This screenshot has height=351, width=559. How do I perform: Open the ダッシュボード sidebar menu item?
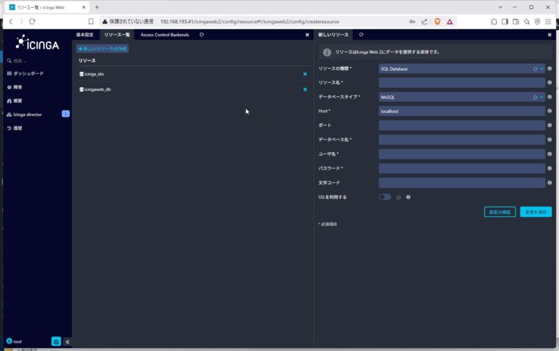pyautogui.click(x=25, y=73)
